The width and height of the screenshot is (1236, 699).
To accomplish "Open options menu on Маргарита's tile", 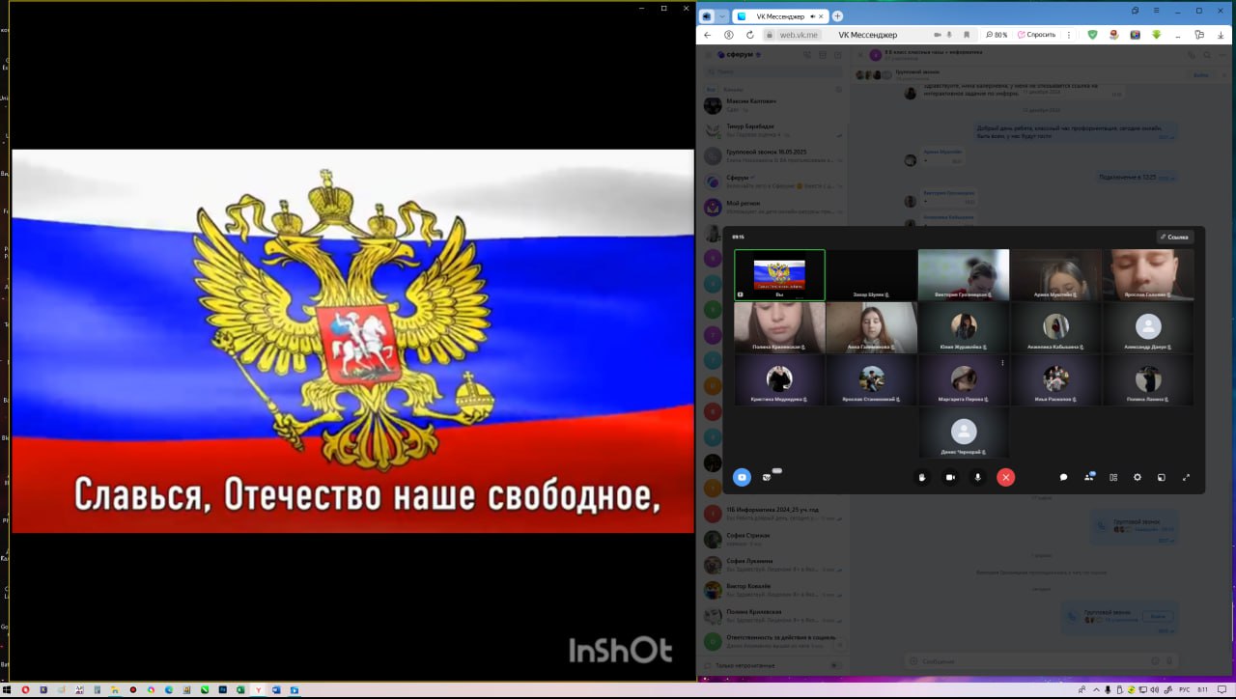I will (x=1002, y=363).
